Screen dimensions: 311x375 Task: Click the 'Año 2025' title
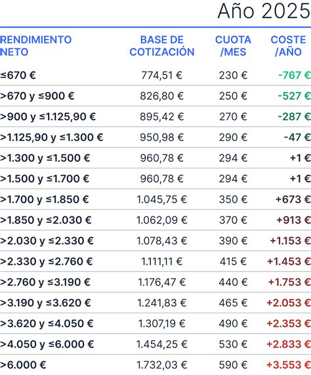tap(264, 11)
